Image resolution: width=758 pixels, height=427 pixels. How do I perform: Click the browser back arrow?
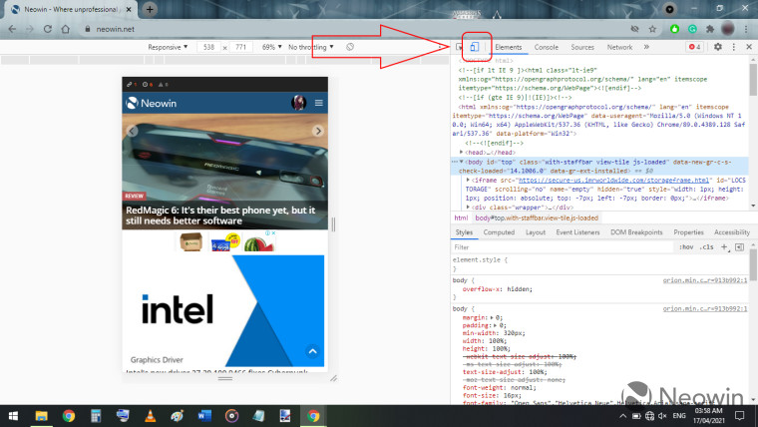click(x=12, y=29)
